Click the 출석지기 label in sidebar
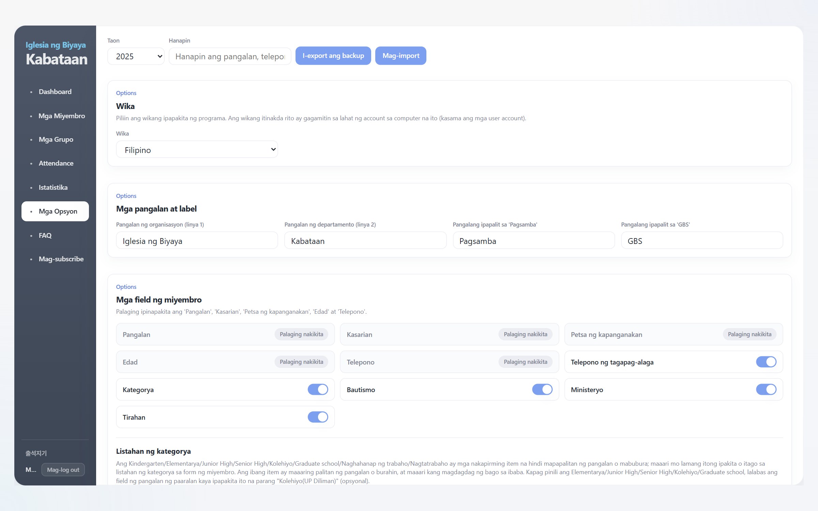 (36, 453)
